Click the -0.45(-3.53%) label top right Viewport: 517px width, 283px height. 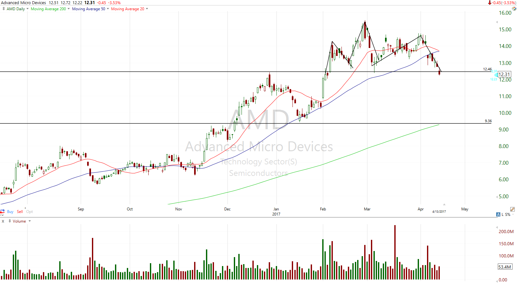pyautogui.click(x=504, y=3)
